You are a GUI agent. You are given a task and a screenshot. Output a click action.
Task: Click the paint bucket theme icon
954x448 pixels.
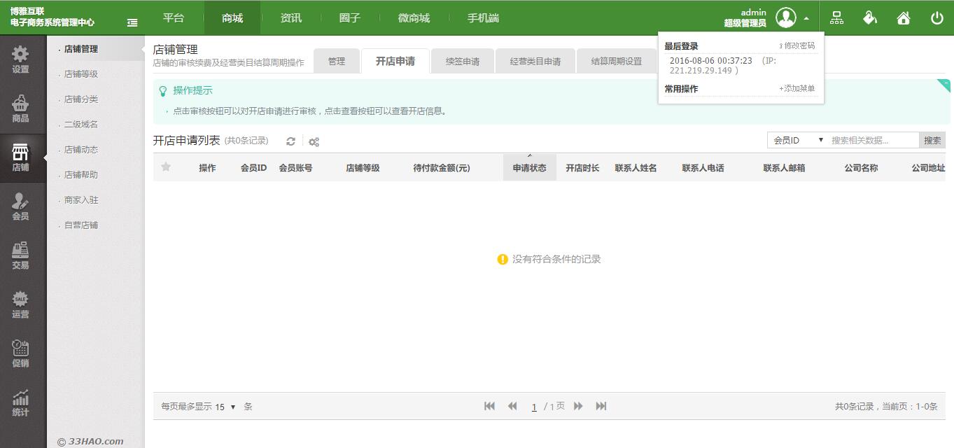tap(870, 18)
